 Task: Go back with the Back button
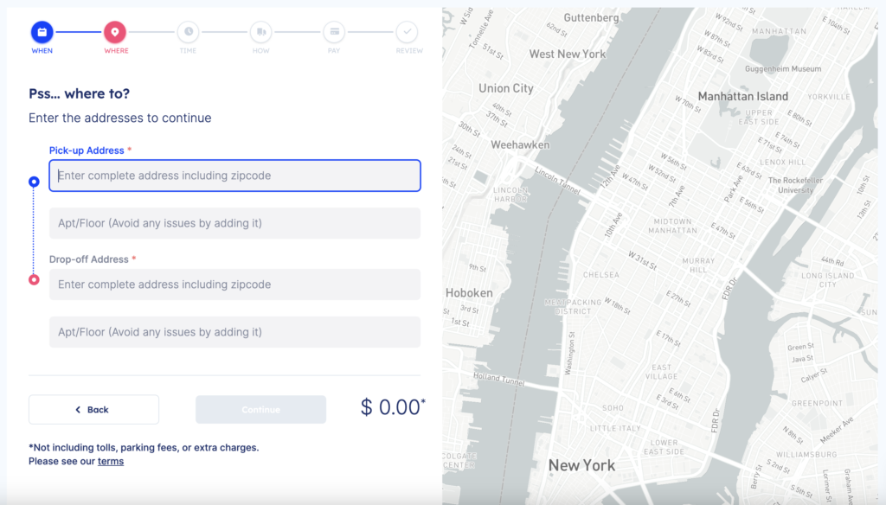tap(93, 410)
